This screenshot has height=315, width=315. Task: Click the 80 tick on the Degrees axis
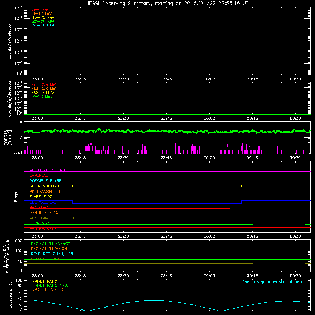click(x=20, y=286)
